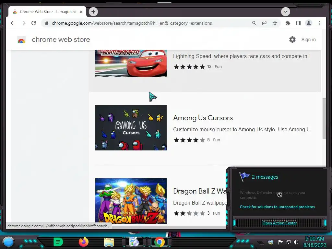Click the zoom magnifier in address bar

(254, 23)
